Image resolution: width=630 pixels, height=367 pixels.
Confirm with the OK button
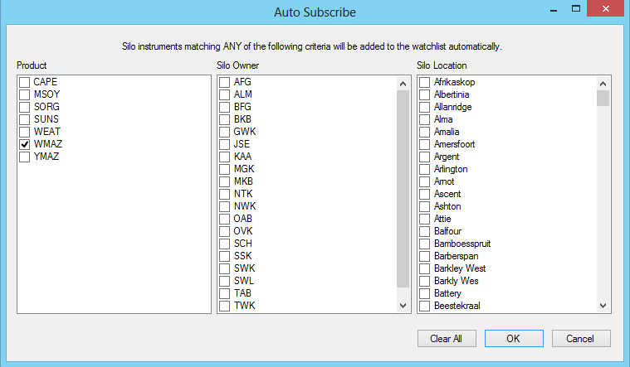tap(514, 339)
